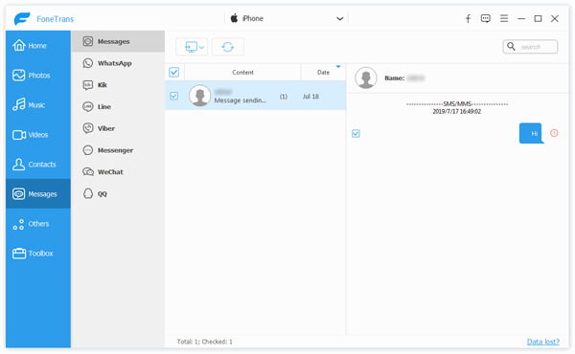Click the Hi message bubble
The height and width of the screenshot is (354, 575).
click(531, 133)
